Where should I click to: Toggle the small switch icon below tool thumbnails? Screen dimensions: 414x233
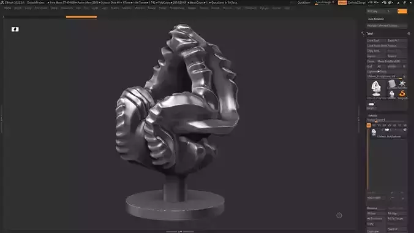371,104
